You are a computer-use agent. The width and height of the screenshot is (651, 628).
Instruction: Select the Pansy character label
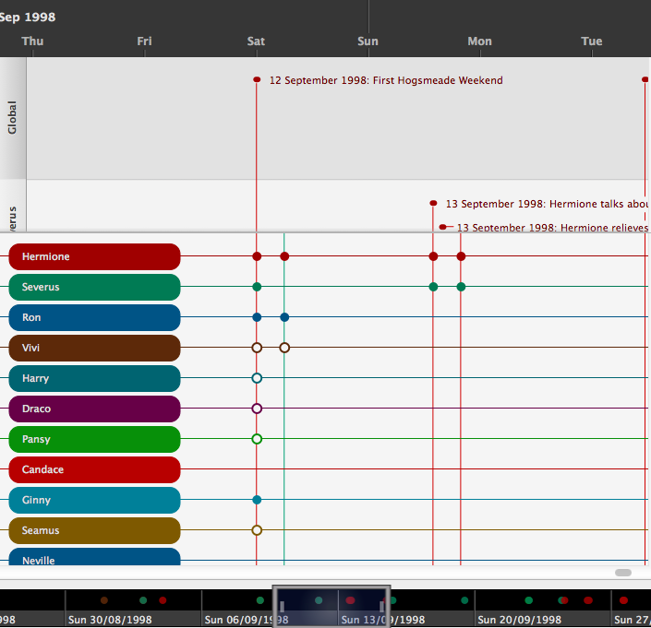(93, 439)
